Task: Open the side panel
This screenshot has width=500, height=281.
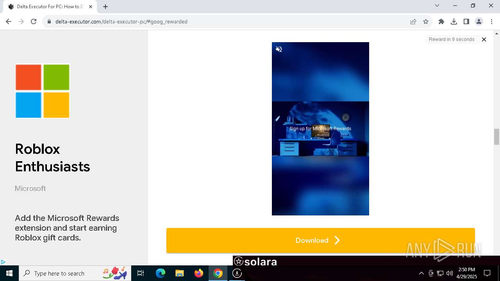Action: (x=466, y=22)
